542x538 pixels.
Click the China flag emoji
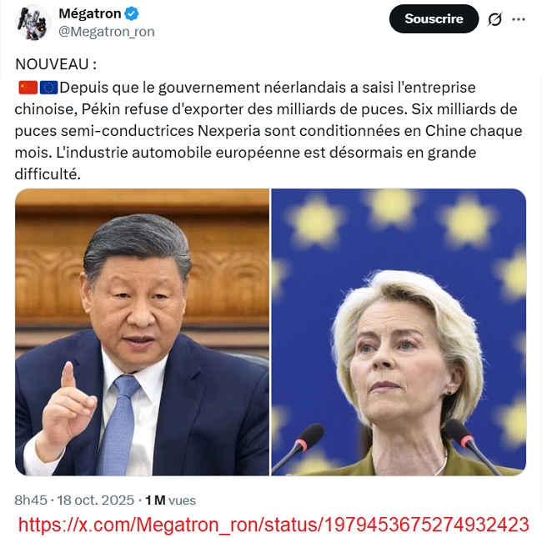tap(28, 88)
